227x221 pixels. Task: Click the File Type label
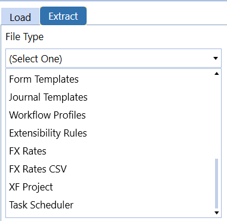click(24, 37)
